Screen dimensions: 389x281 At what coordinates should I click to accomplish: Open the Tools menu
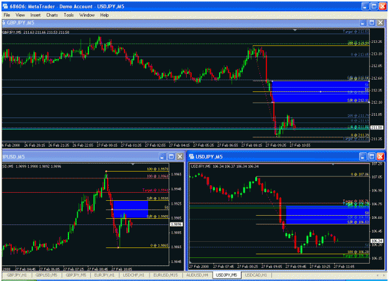pos(68,15)
